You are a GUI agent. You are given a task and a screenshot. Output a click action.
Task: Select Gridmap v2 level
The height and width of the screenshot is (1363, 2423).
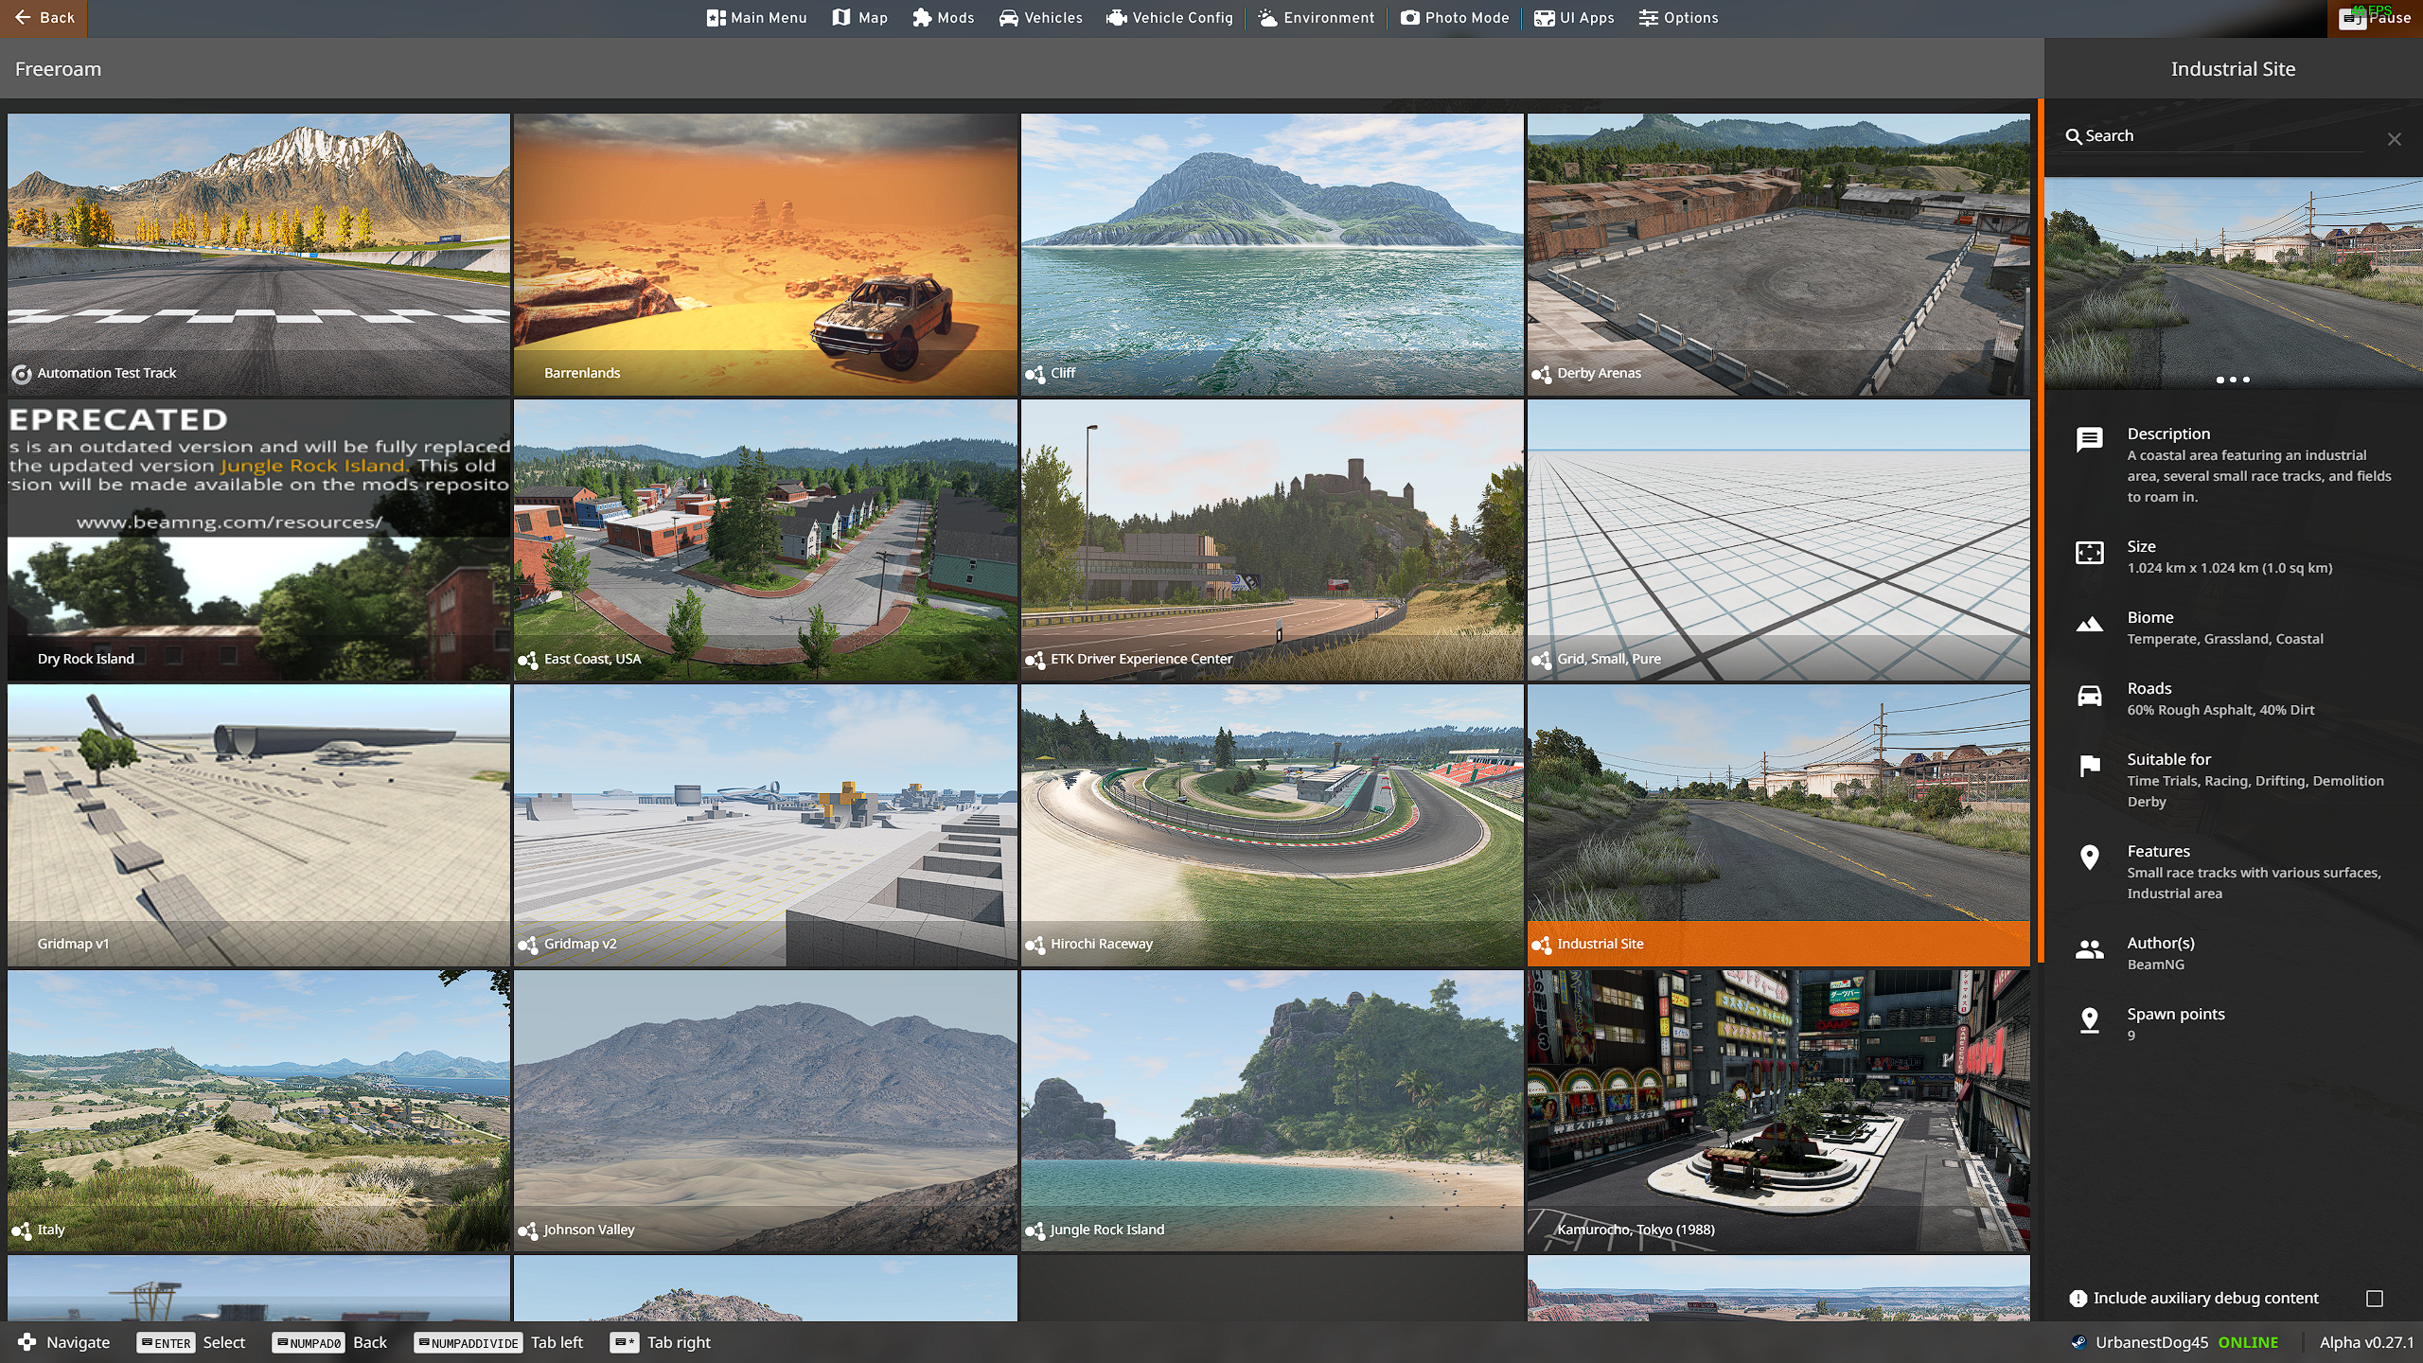765,825
